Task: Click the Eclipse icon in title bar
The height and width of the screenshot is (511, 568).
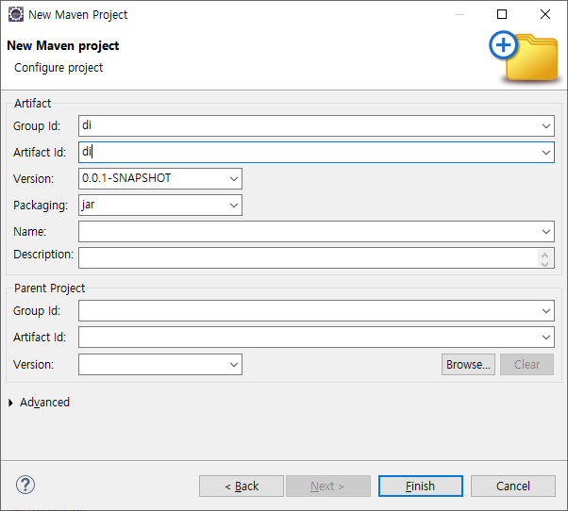Action: (x=16, y=14)
